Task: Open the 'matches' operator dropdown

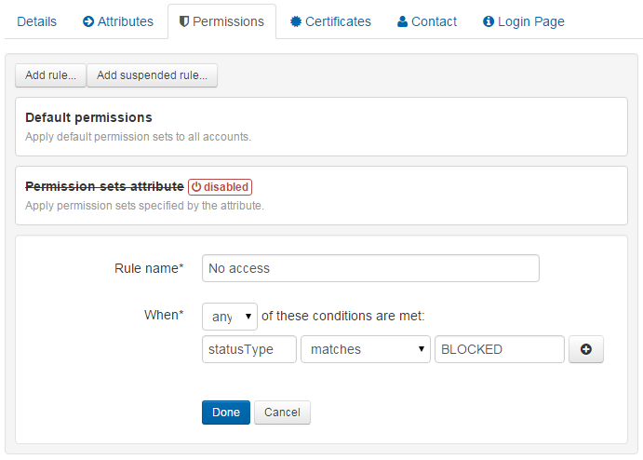Action: tap(365, 349)
